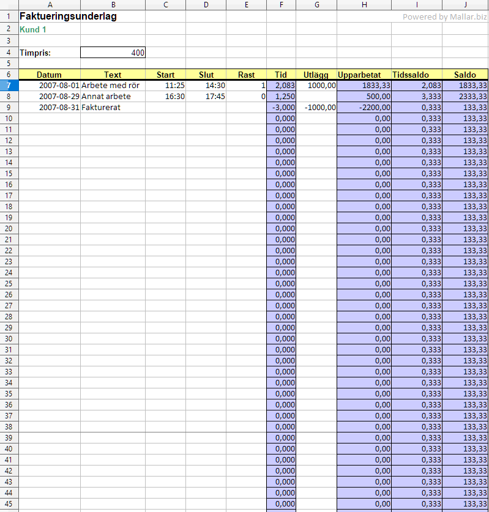
Task: Select the Tid cell 1,250
Action: 282,96
